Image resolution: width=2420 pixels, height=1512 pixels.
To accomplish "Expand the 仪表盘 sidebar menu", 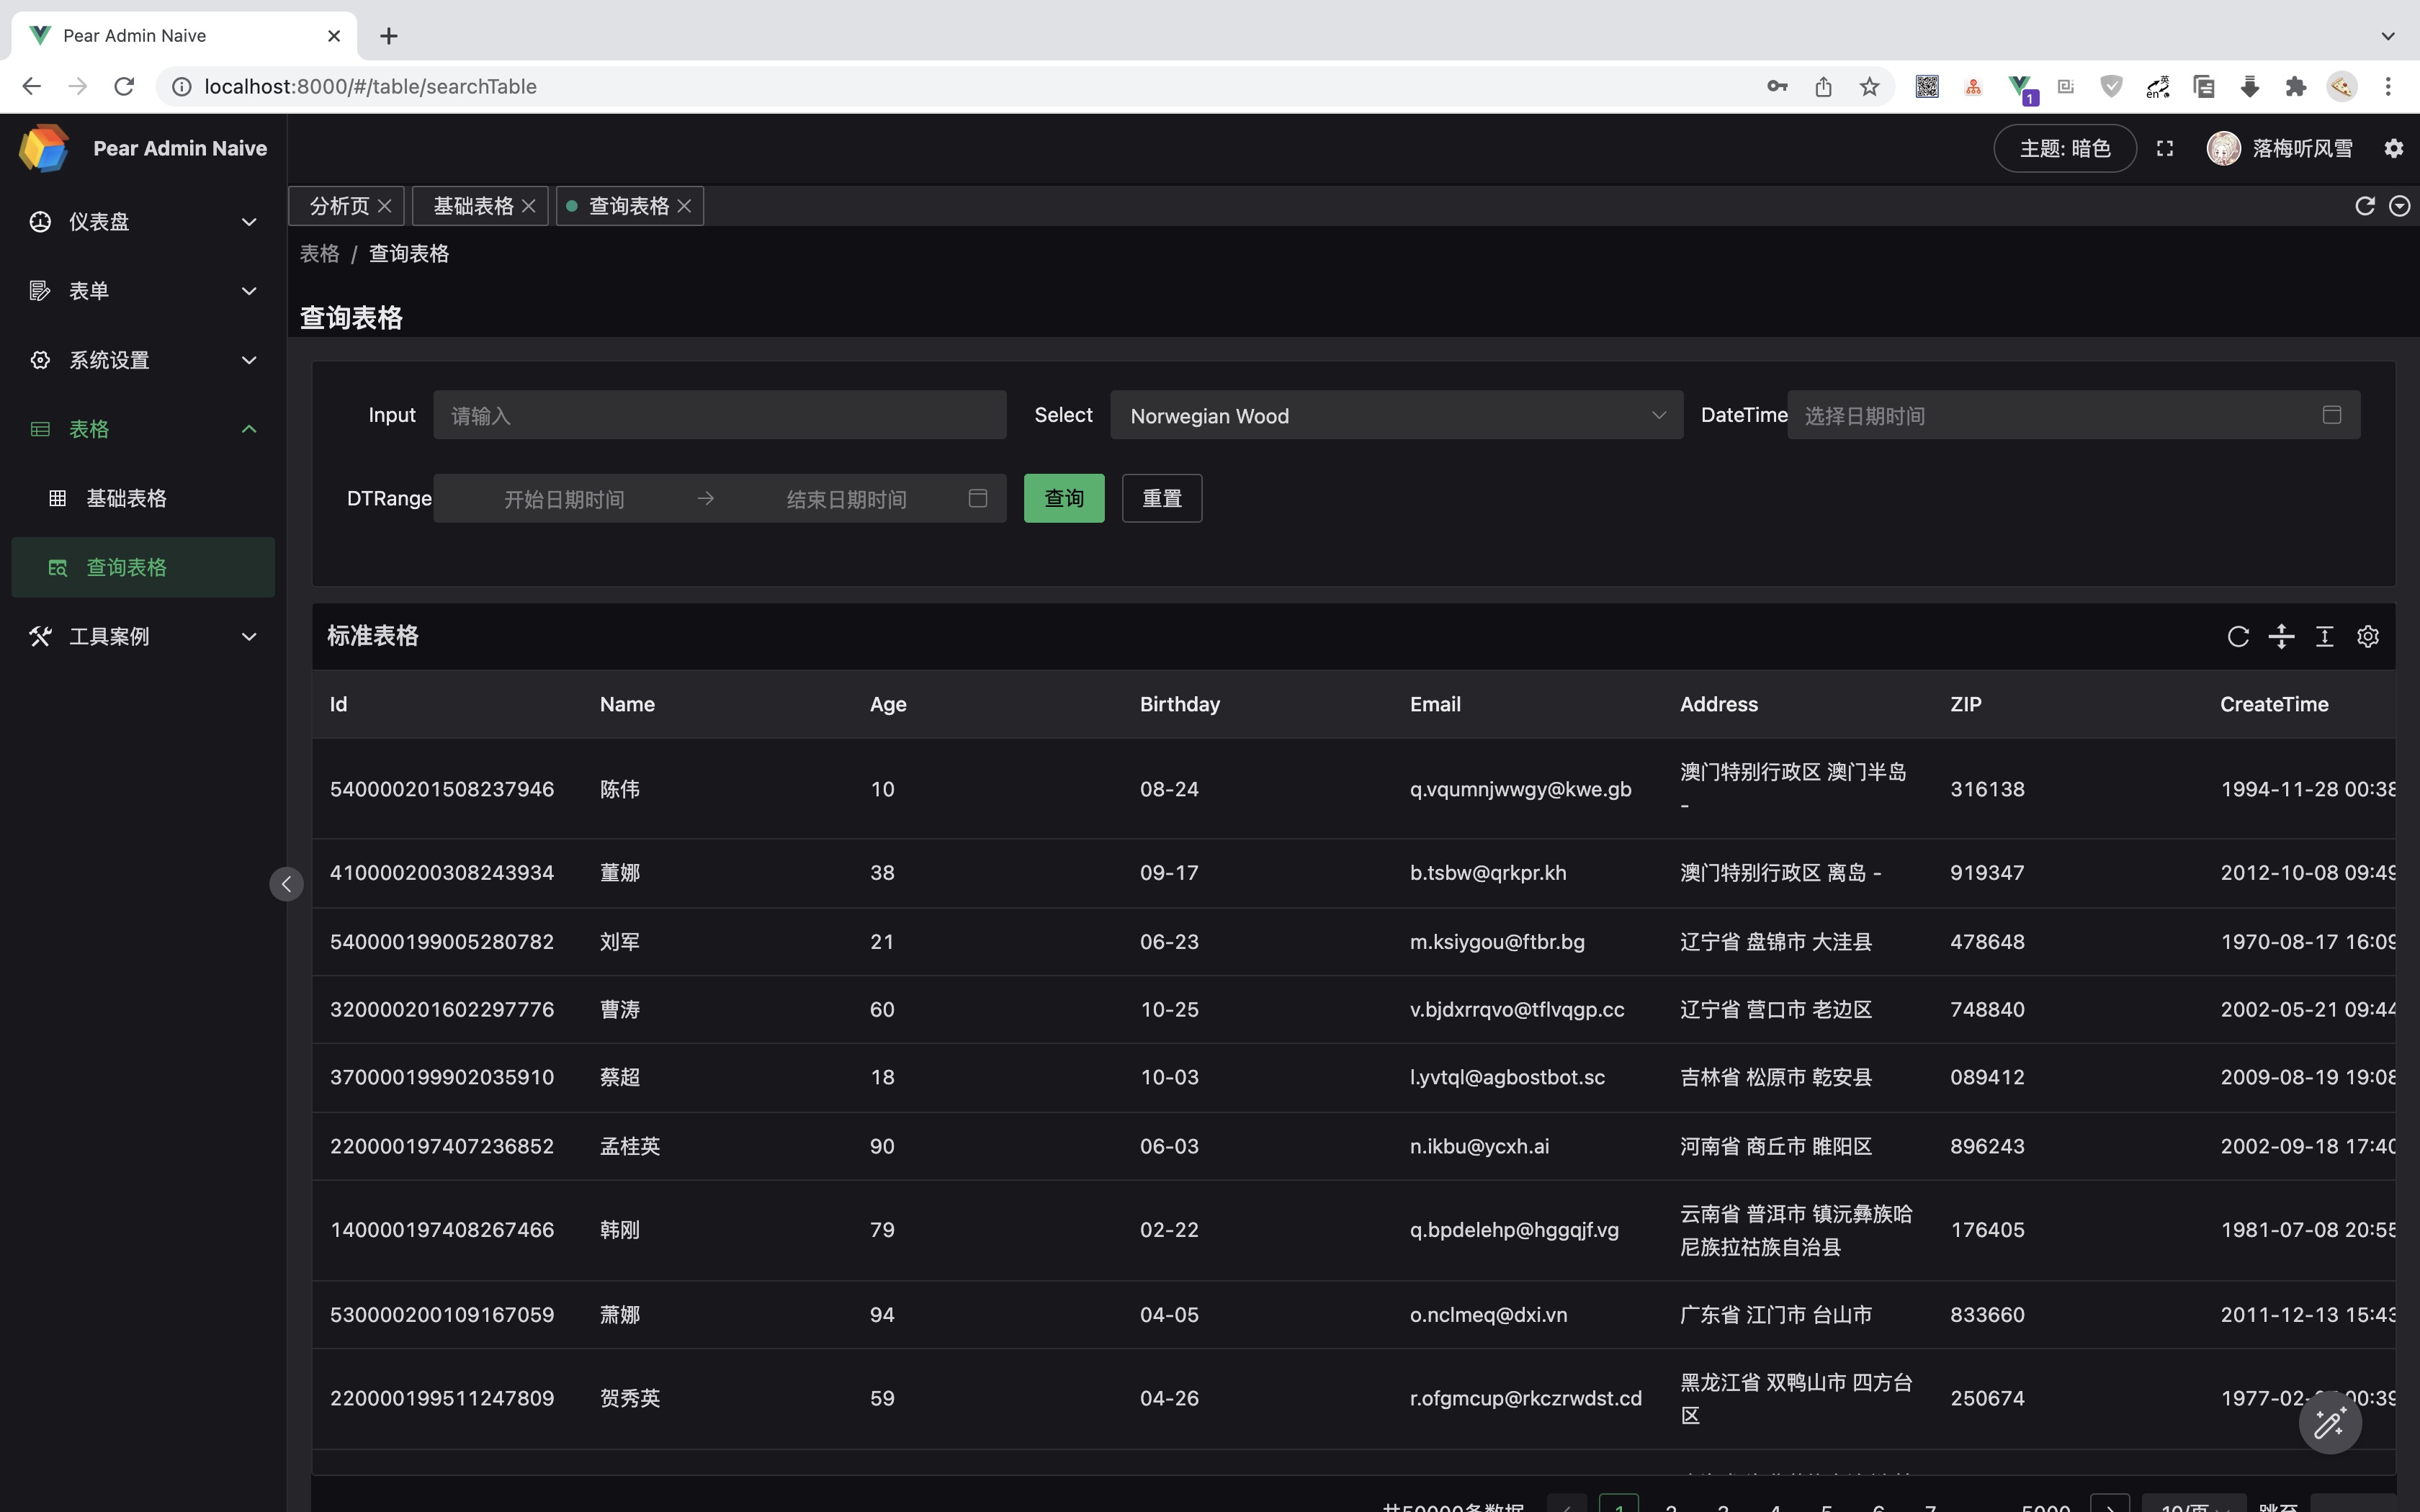I will tap(143, 222).
